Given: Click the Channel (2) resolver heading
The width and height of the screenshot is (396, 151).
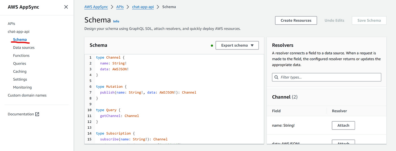Looking at the screenshot, I should [x=285, y=97].
